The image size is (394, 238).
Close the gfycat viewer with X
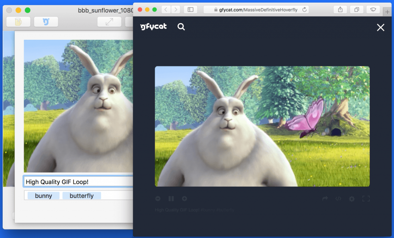(x=381, y=27)
